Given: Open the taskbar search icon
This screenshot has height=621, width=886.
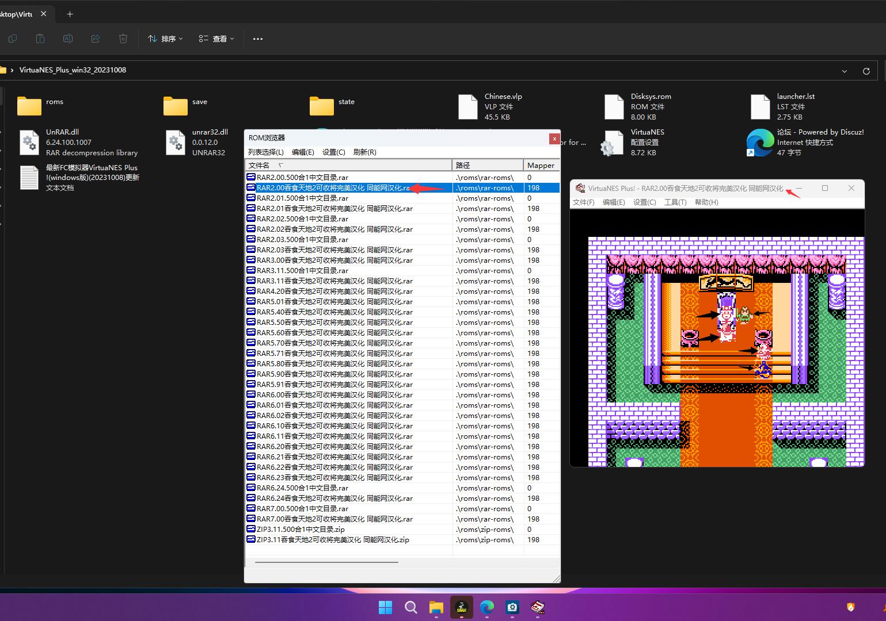Looking at the screenshot, I should point(410,607).
